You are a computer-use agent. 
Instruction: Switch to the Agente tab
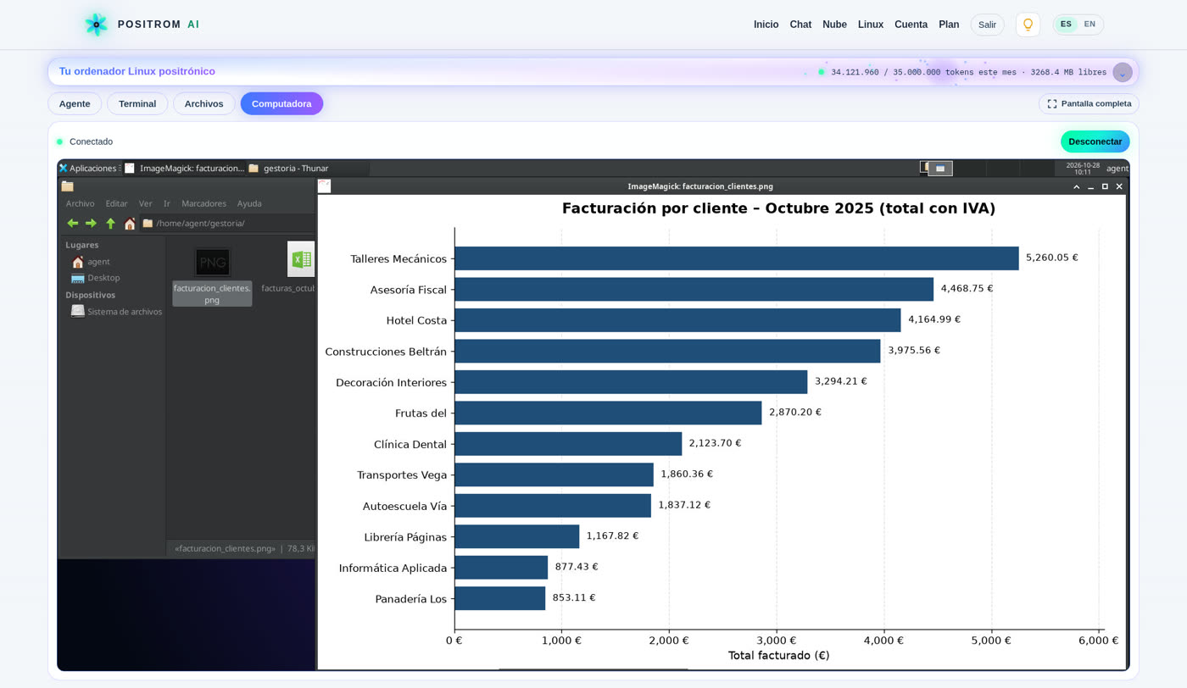pyautogui.click(x=75, y=103)
